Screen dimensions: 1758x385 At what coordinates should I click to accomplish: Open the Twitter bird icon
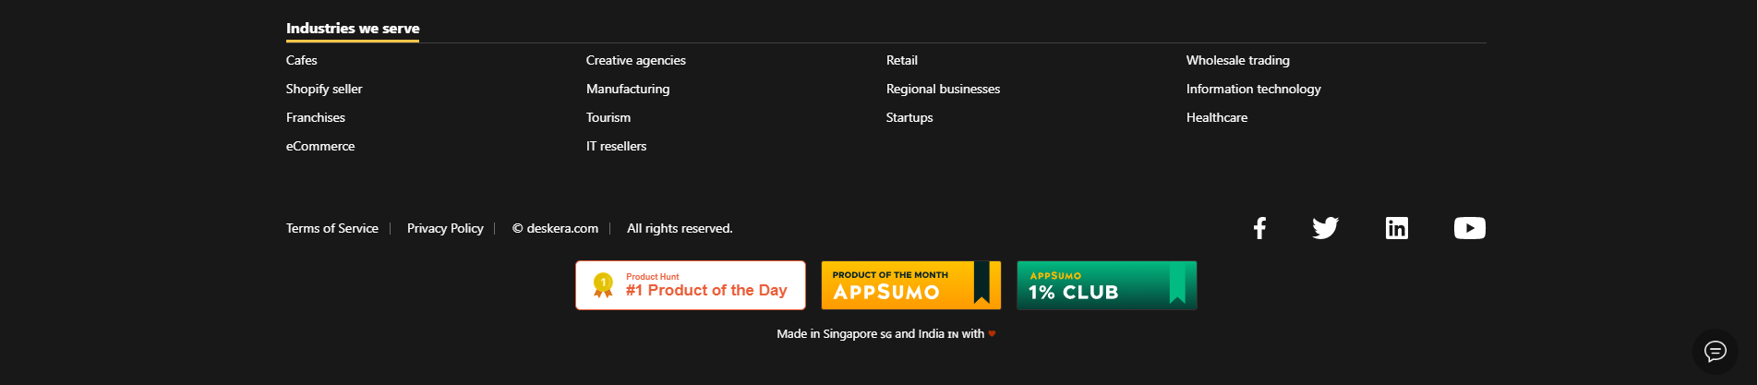click(1325, 228)
